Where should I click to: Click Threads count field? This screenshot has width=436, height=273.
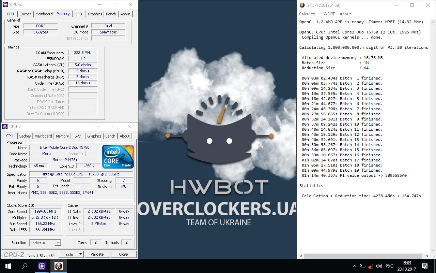pyautogui.click(x=126, y=243)
